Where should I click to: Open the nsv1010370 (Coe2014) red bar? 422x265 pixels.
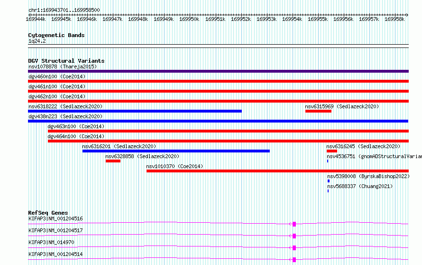pos(277,171)
